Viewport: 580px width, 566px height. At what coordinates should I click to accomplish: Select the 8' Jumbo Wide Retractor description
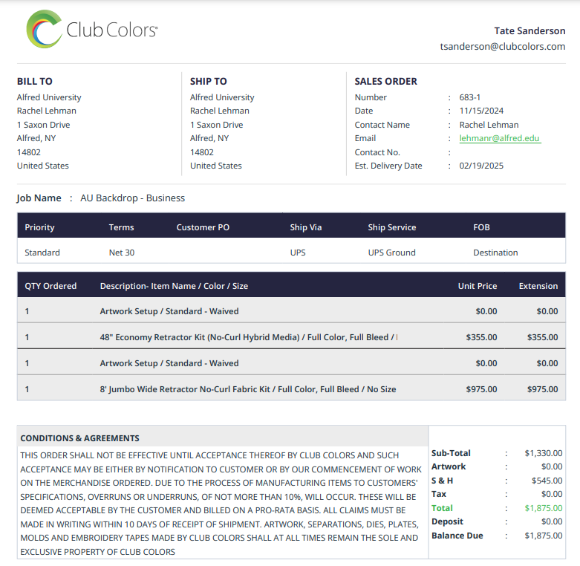pyautogui.click(x=248, y=389)
